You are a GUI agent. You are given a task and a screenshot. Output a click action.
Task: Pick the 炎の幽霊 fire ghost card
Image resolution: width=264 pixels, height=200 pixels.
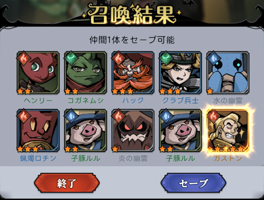[133, 130]
